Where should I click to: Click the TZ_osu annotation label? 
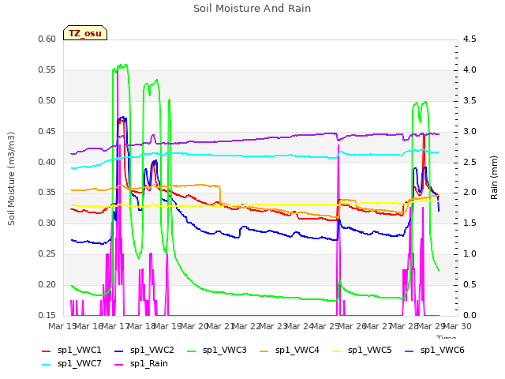click(85, 33)
